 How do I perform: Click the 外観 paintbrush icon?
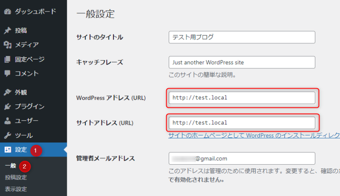click(x=7, y=92)
